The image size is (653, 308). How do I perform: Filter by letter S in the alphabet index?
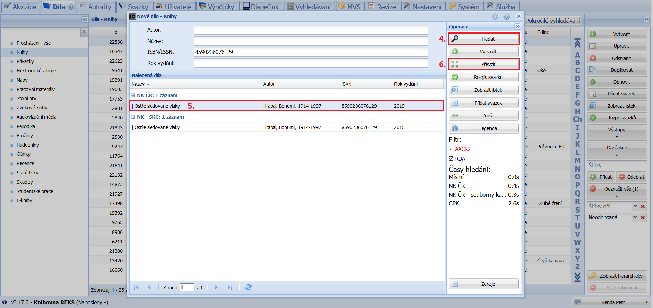tap(577, 210)
